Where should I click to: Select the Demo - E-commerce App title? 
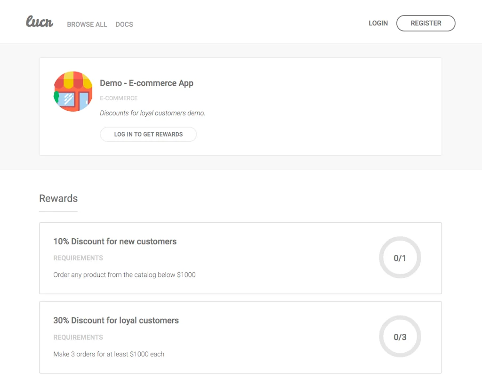(146, 83)
